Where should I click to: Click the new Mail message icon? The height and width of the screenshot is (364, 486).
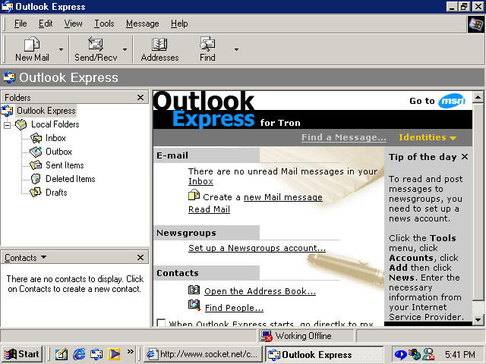pos(194,195)
